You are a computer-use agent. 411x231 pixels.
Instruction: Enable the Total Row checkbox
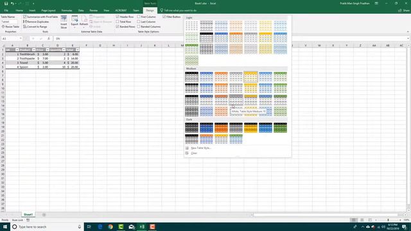tap(118, 22)
